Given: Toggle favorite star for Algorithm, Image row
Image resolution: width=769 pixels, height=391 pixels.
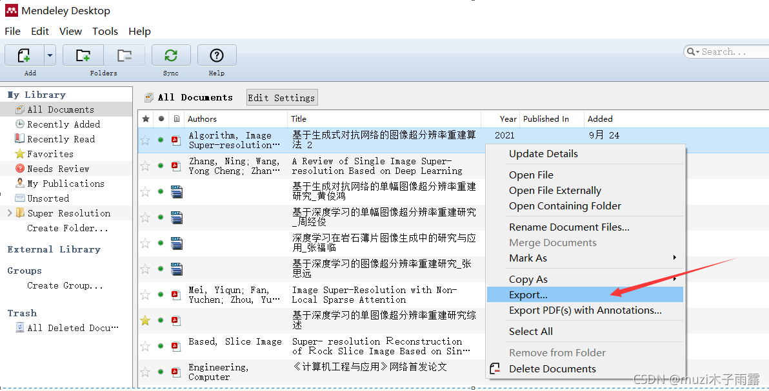Looking at the screenshot, I should (145, 140).
